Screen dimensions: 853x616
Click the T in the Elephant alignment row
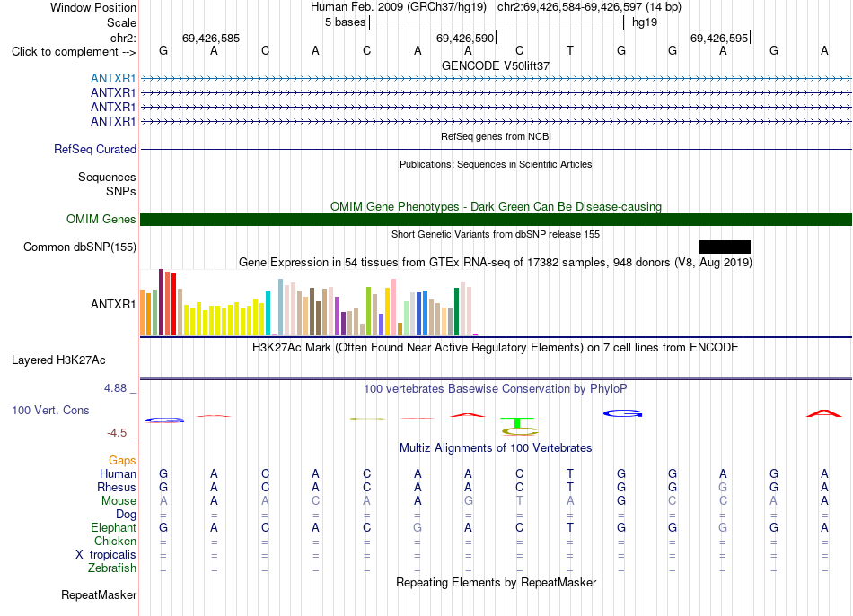click(570, 527)
